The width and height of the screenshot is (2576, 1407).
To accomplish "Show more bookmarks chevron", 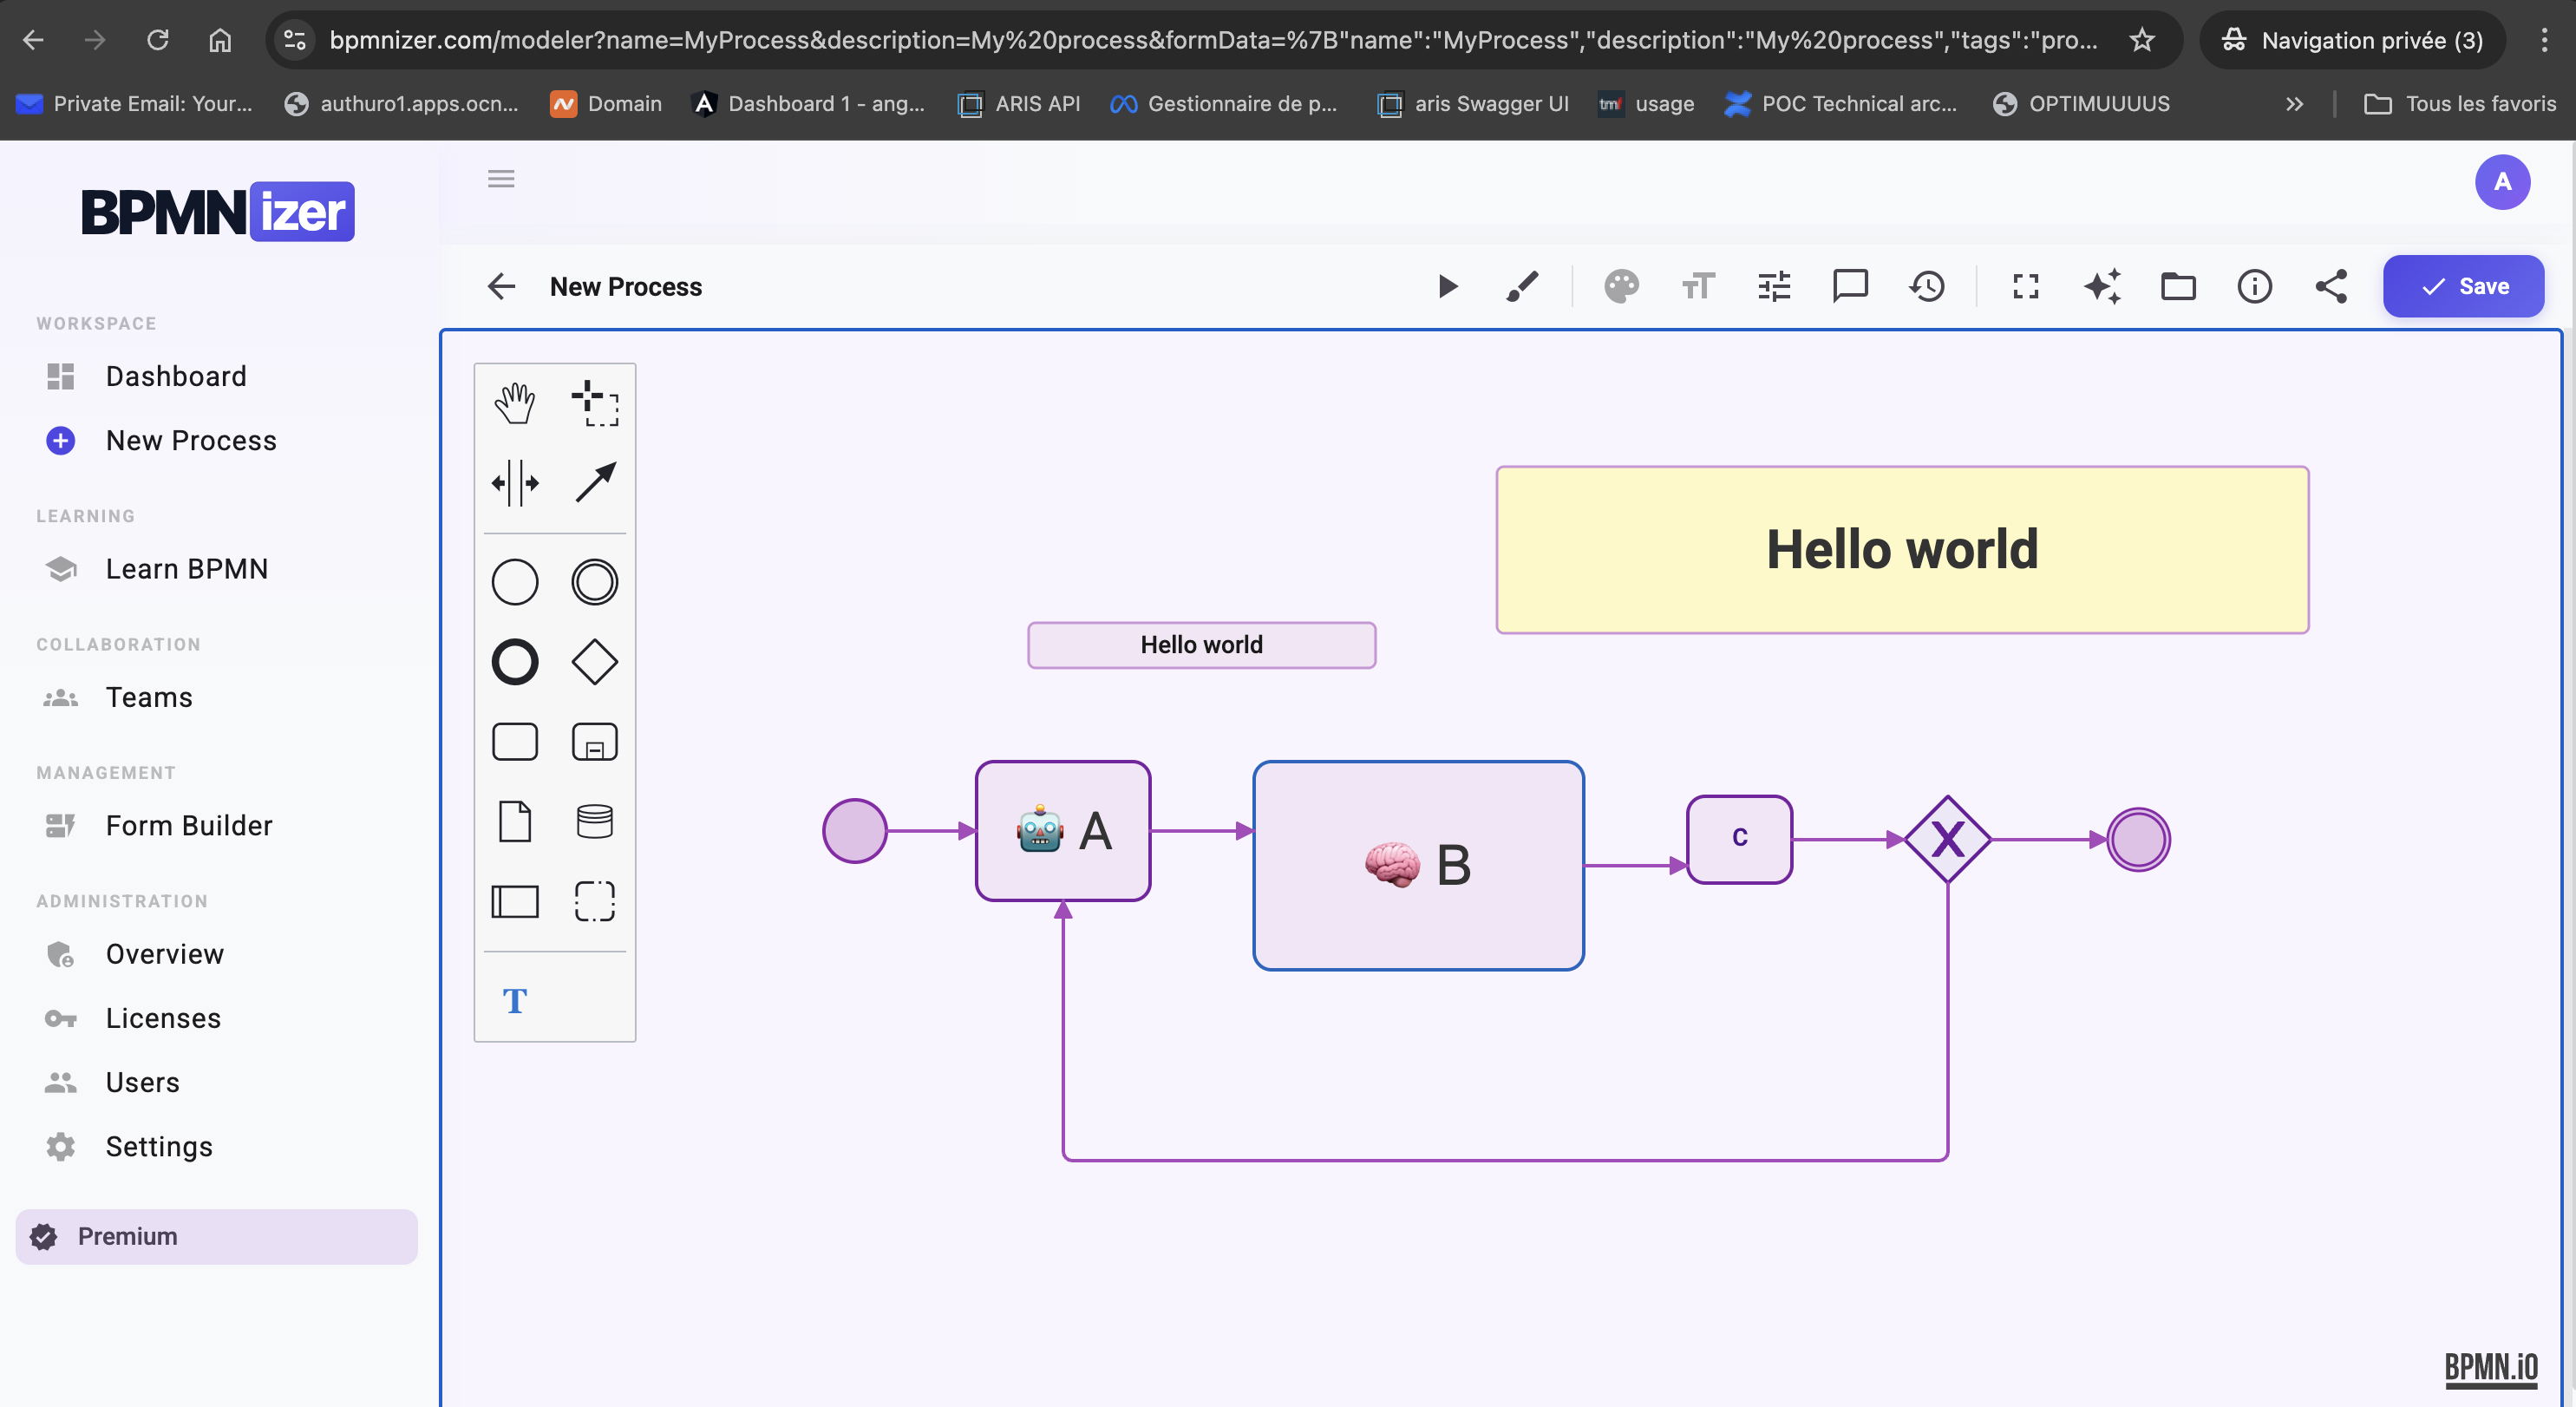I will [x=2294, y=104].
